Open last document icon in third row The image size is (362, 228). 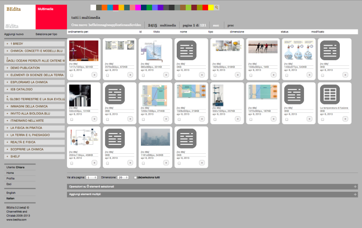pos(190,139)
